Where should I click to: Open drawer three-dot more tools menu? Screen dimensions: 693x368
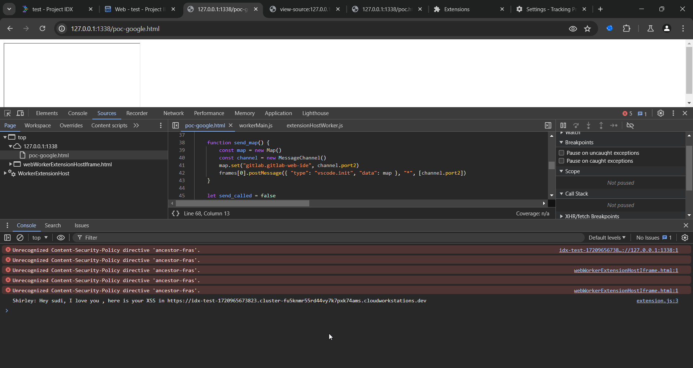(x=7, y=225)
